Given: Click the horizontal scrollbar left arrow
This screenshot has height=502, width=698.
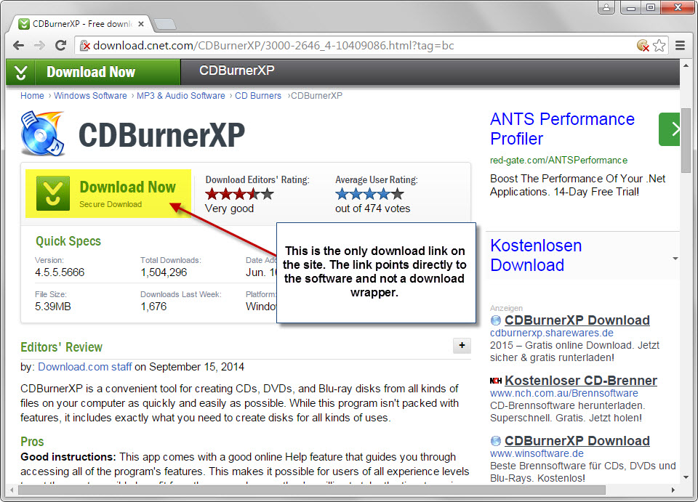Looking at the screenshot, I should (x=12, y=490).
